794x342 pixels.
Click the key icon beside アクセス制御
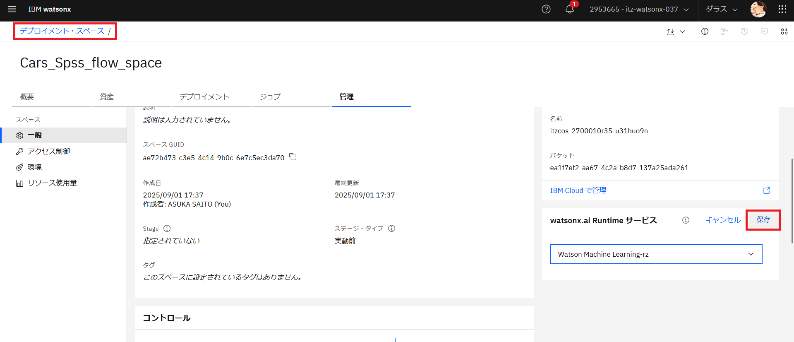(x=19, y=152)
